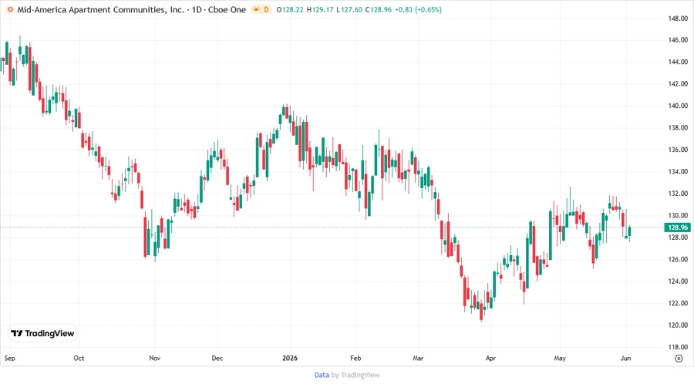The image size is (694, 384).
Task: Click the 118.00 price axis label
Action: point(678,347)
